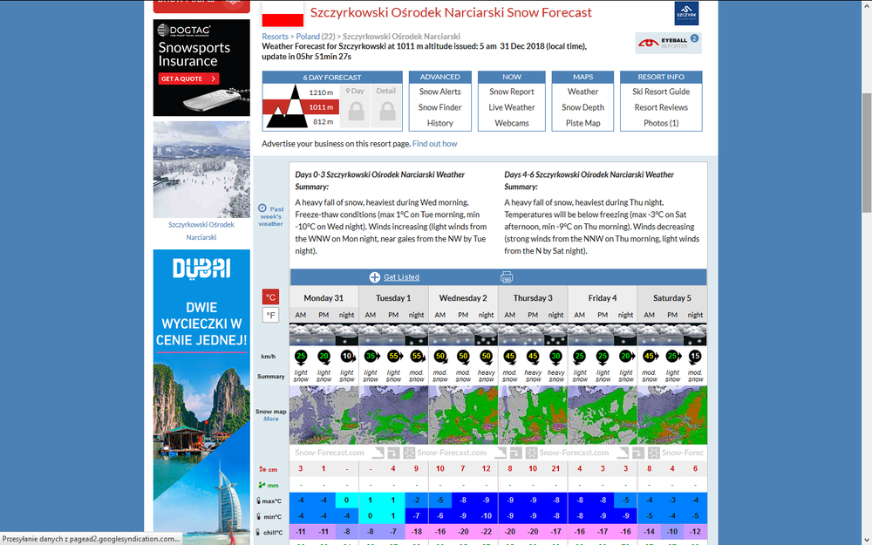Click the Szczyrk resort logo
This screenshot has height=545, width=872.
tap(686, 13)
